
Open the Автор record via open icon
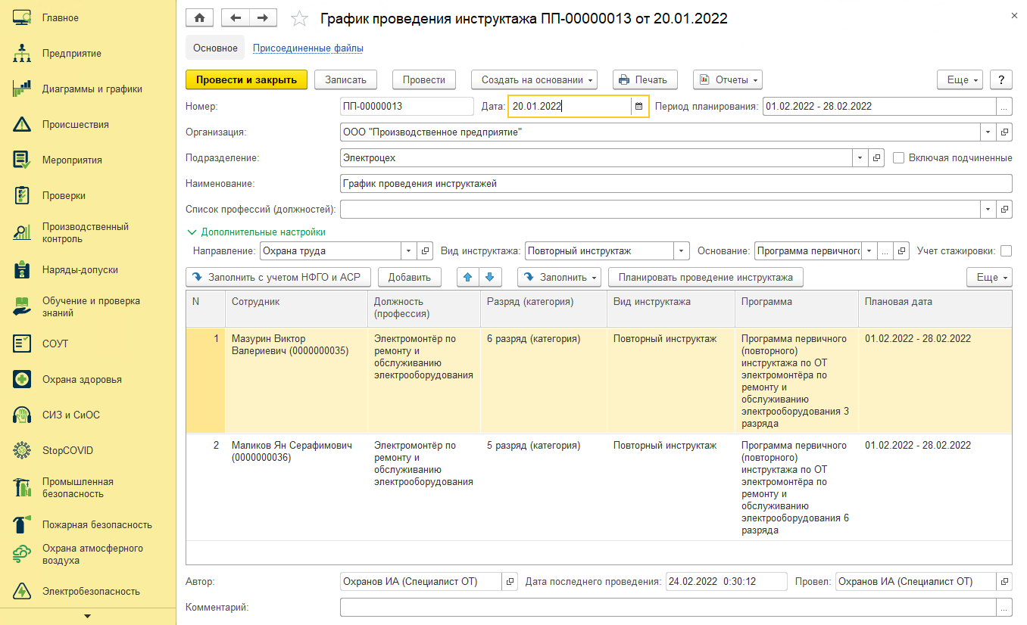(509, 581)
